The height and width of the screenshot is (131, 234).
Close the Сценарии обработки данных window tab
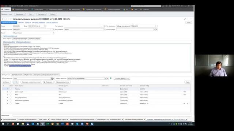[x=37, y=120]
